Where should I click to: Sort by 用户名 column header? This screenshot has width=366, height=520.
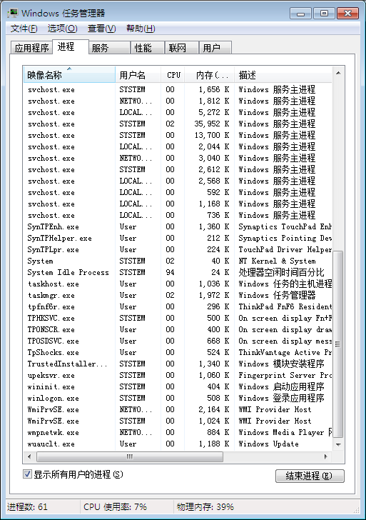(x=138, y=75)
